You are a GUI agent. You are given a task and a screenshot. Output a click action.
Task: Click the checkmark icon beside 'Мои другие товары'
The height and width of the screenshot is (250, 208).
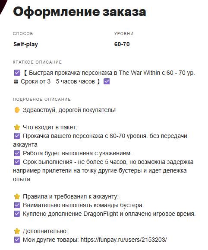click(x=17, y=240)
